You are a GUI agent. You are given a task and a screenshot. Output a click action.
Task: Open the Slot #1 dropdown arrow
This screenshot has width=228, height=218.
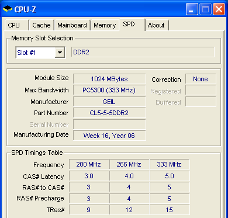[x=60, y=53]
